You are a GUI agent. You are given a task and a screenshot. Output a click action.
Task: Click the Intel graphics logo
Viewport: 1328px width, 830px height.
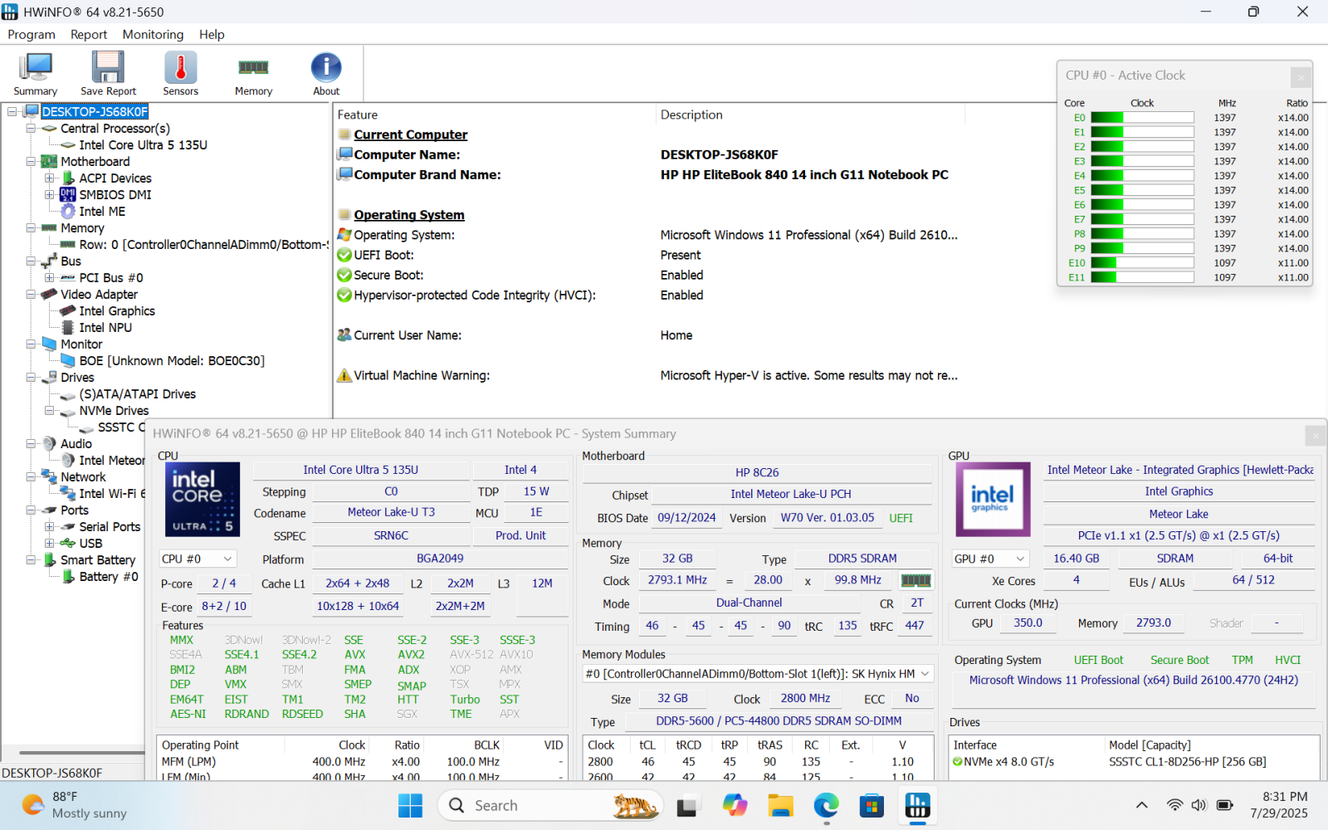click(993, 500)
